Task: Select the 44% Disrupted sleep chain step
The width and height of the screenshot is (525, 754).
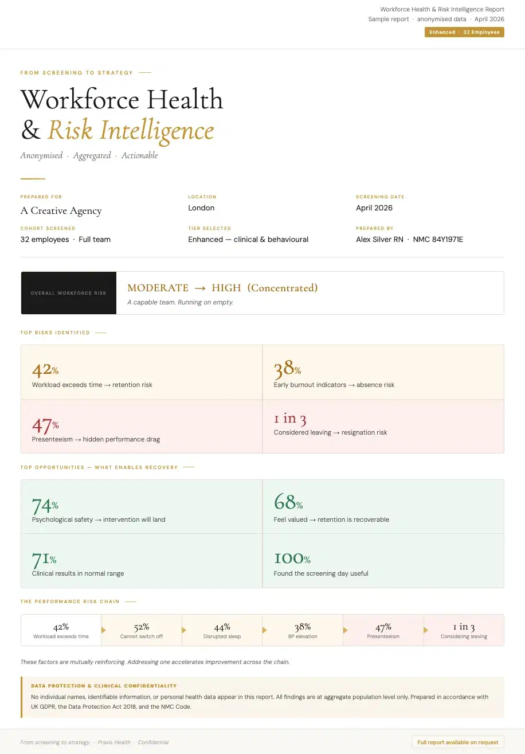Action: (222, 631)
